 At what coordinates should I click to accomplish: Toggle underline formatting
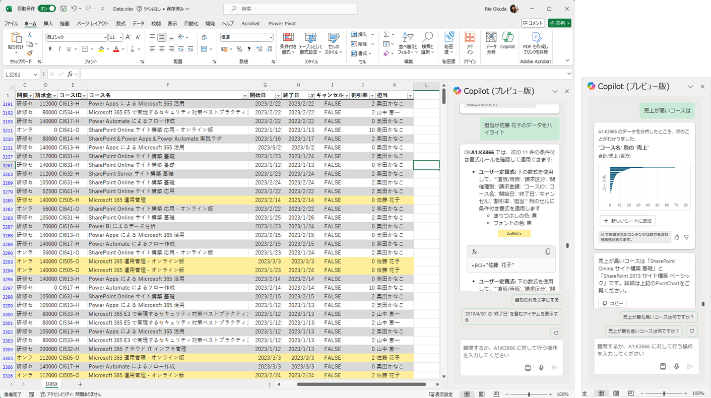pos(69,49)
